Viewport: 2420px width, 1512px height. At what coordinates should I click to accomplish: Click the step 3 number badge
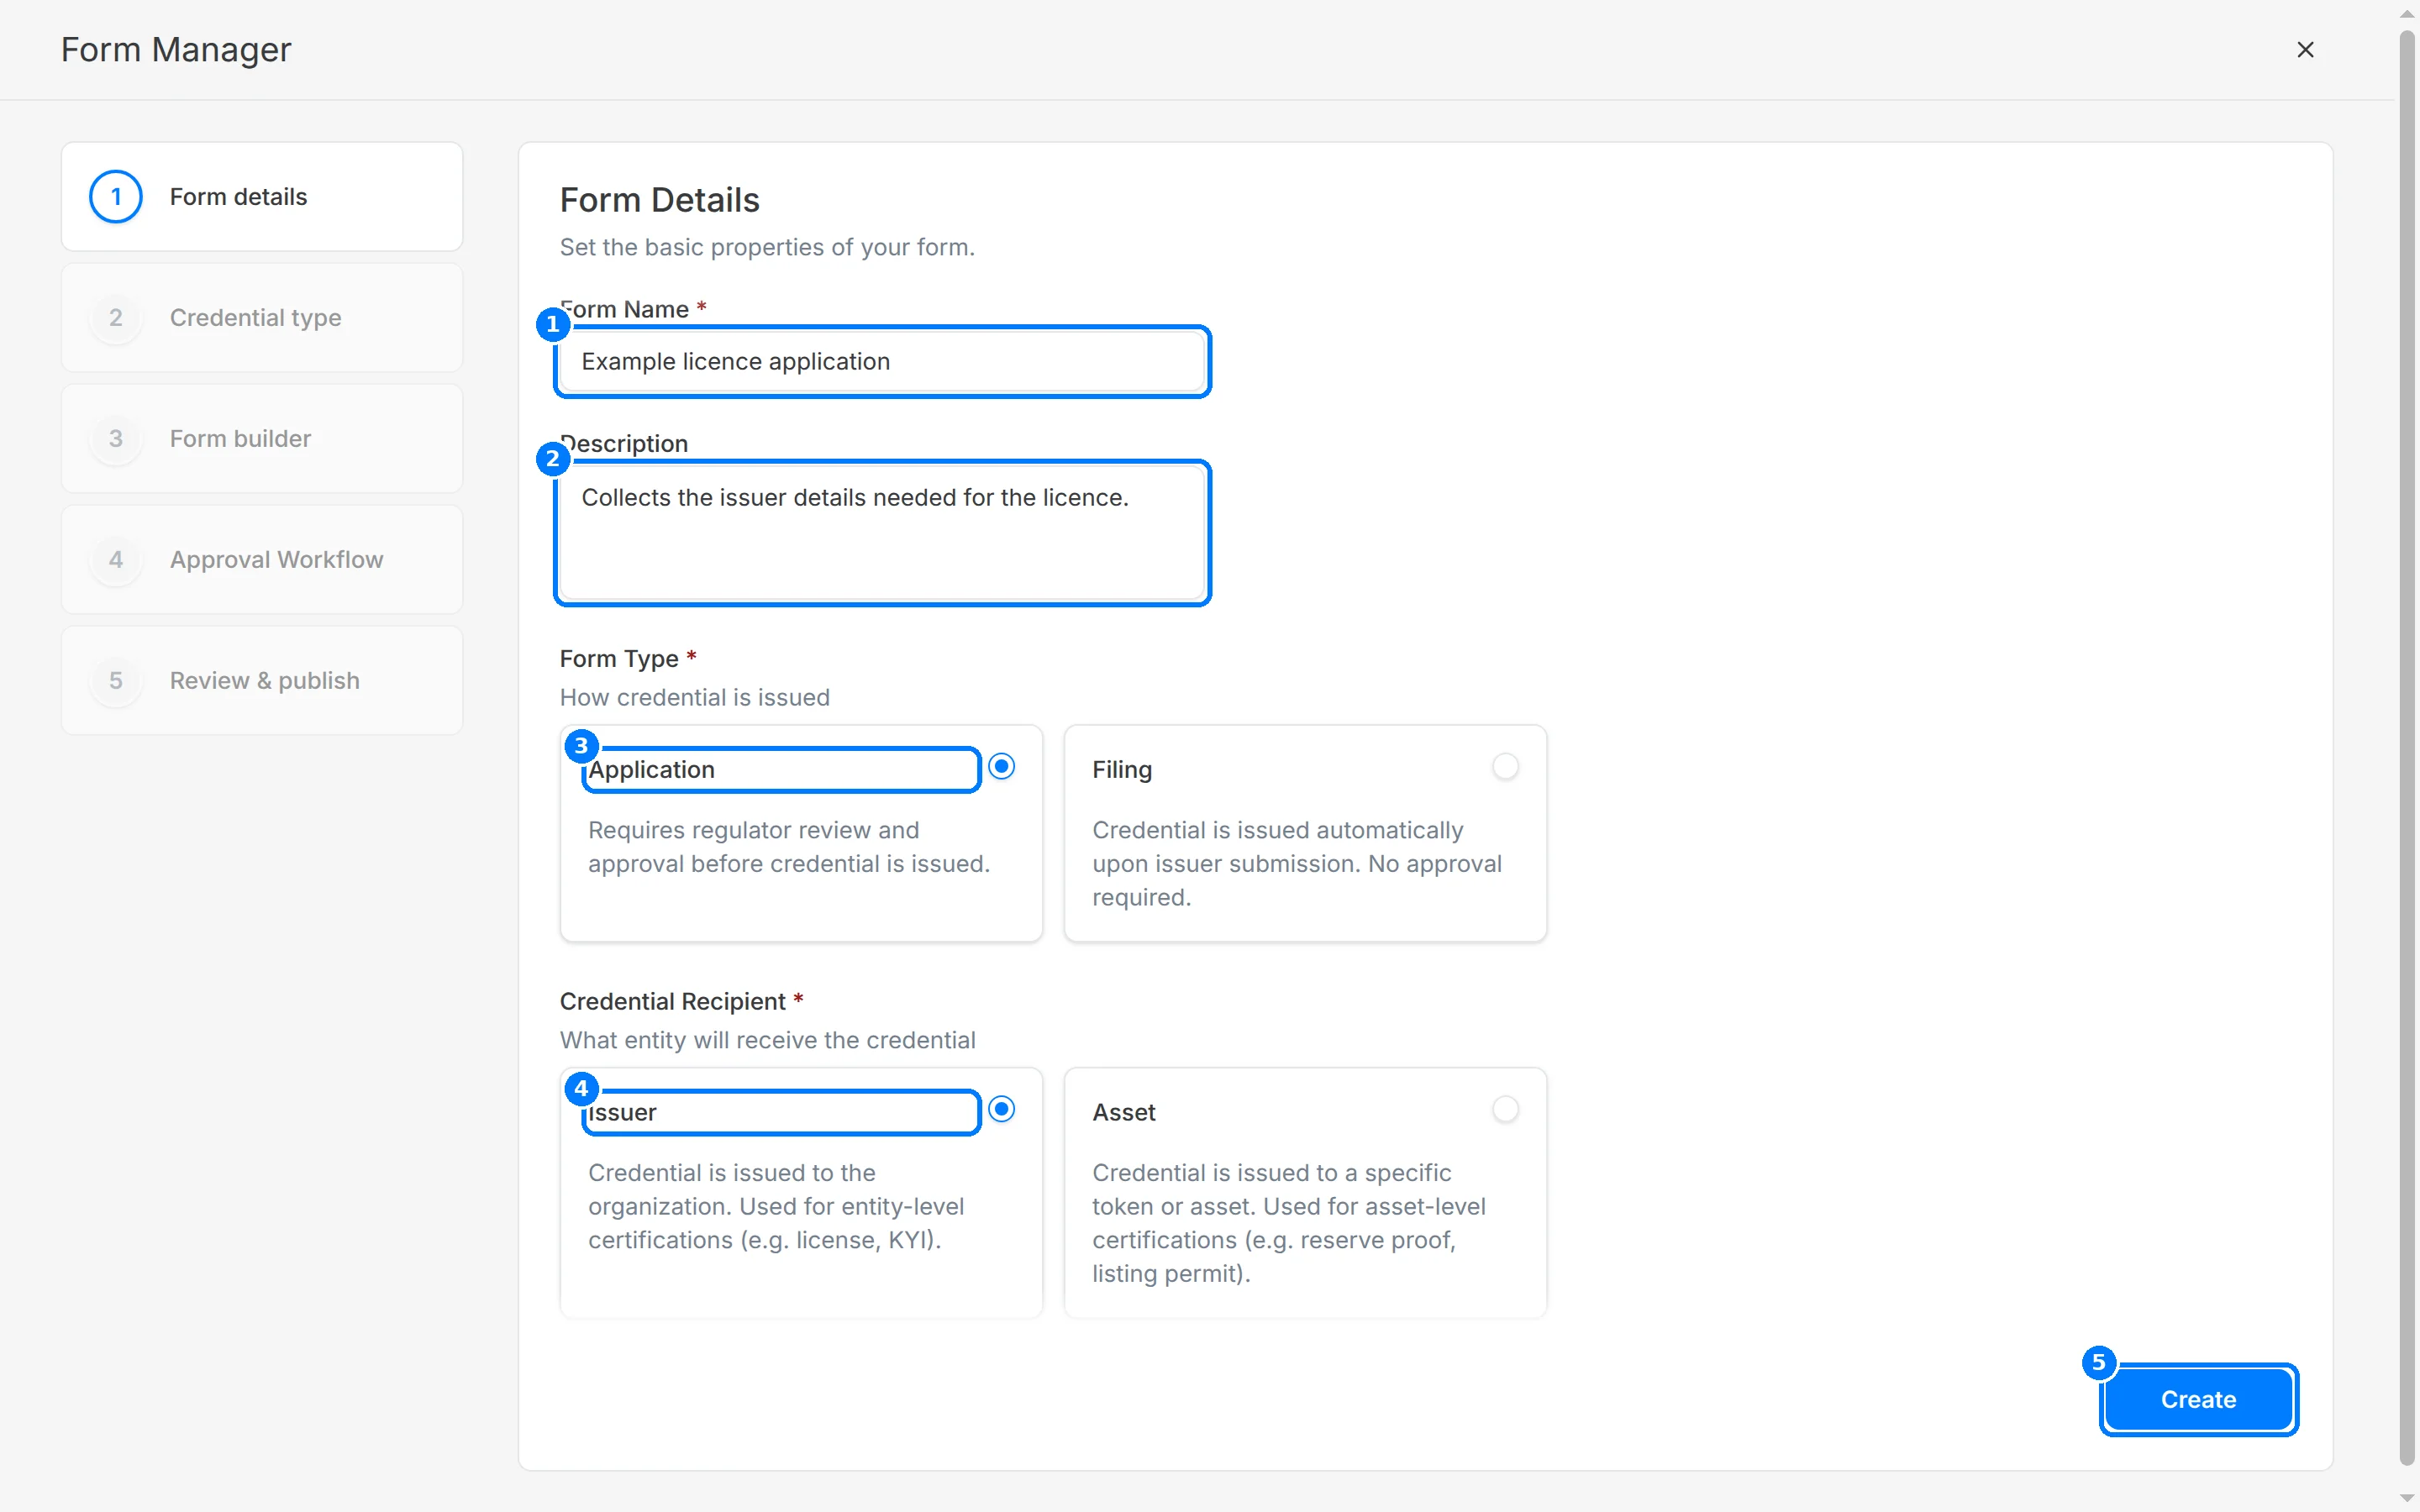116,438
